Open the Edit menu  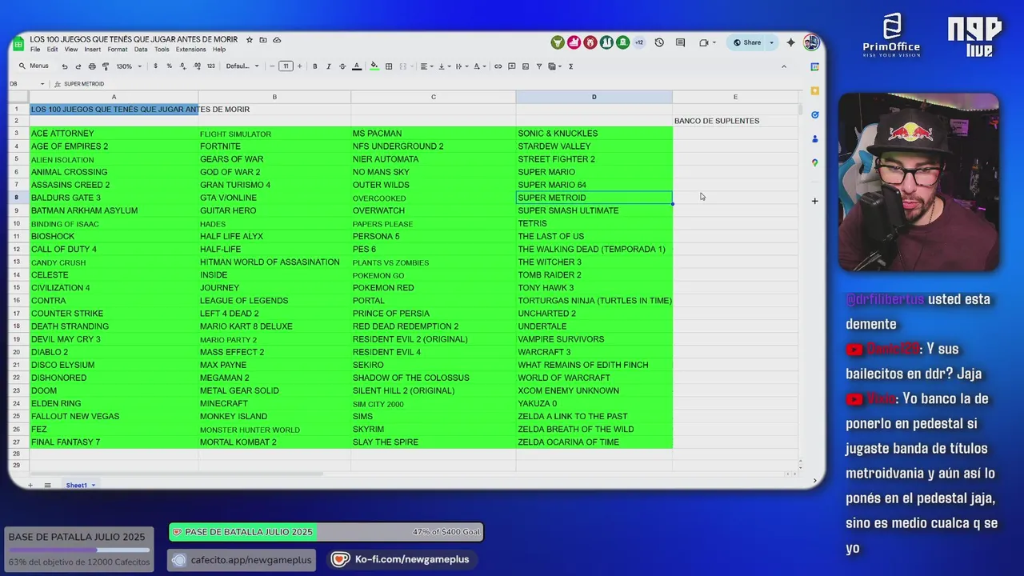tap(52, 50)
